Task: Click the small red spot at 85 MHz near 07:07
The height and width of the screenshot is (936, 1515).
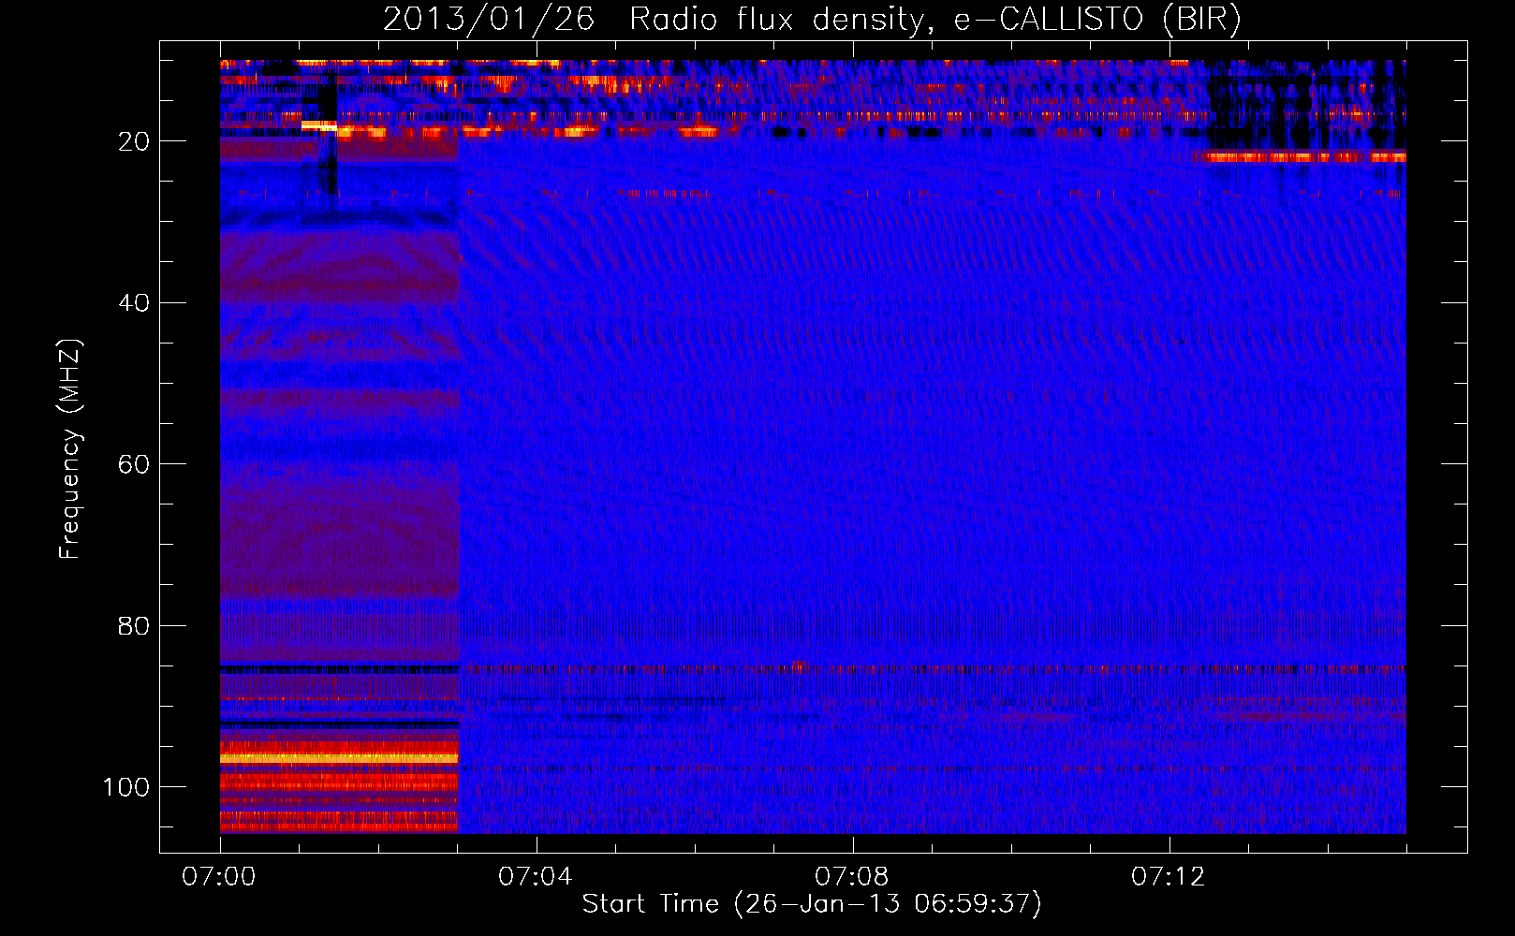Action: [x=799, y=666]
